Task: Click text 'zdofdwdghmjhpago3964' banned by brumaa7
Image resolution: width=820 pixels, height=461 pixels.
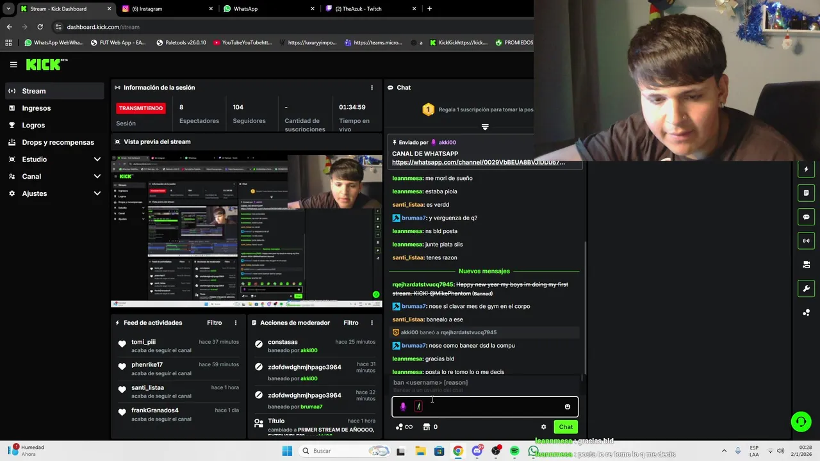Action: pos(304,396)
